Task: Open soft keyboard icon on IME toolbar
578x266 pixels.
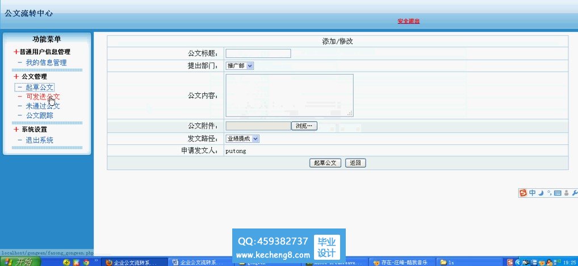Action: pos(558,193)
